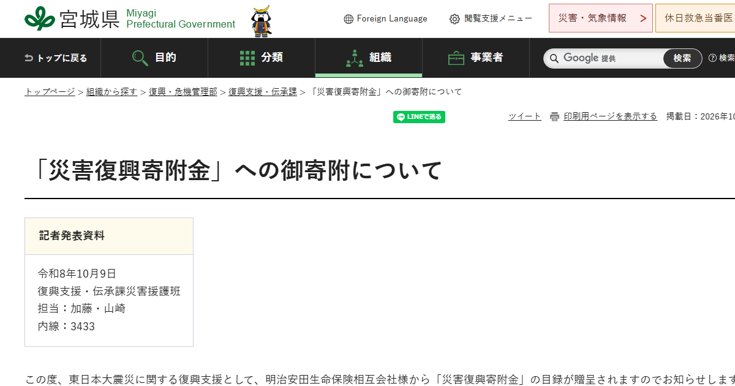Select the 事業者 navigation tab
The width and height of the screenshot is (735, 386).
(x=476, y=58)
